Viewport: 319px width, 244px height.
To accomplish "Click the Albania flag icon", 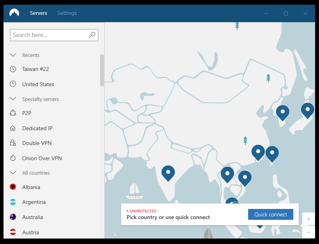I will pos(13,187).
